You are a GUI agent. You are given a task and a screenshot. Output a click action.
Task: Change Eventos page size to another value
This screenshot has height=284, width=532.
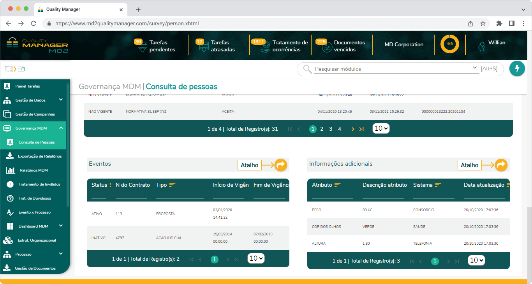pos(256,258)
